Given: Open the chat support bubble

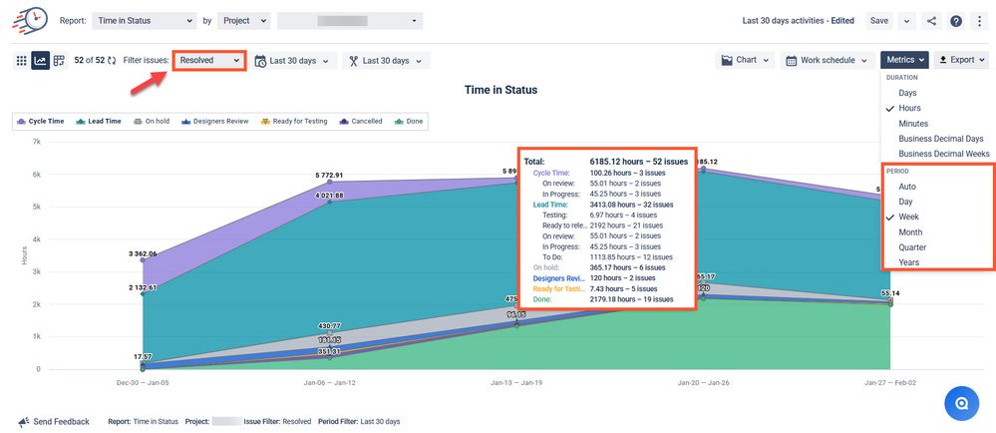Looking at the screenshot, I should tap(961, 403).
